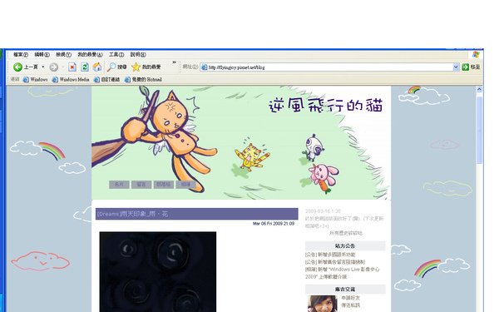Click the green Go arrow button

click(x=465, y=67)
